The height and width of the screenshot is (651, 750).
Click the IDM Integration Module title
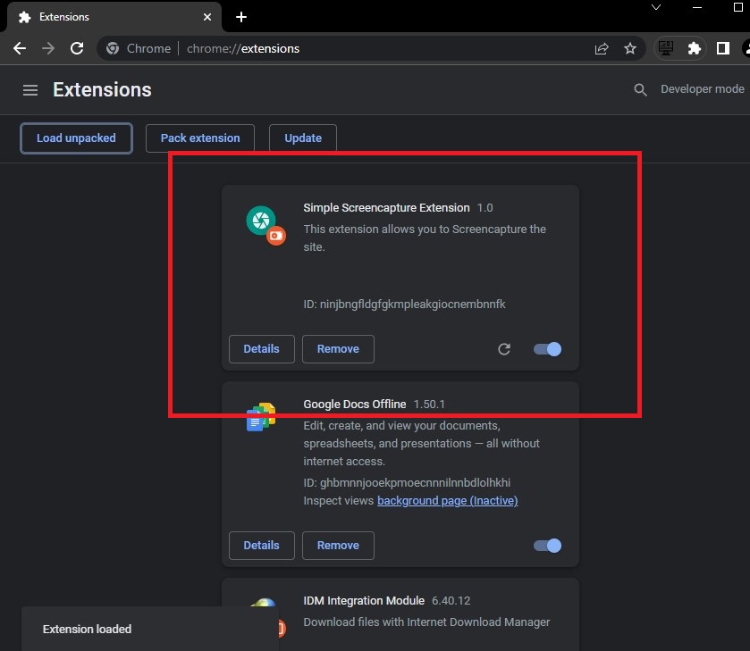(364, 600)
